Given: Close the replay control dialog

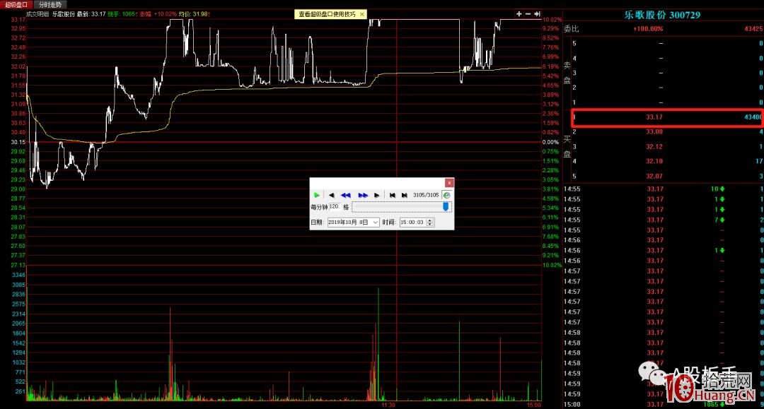Looking at the screenshot, I should pyautogui.click(x=449, y=183).
